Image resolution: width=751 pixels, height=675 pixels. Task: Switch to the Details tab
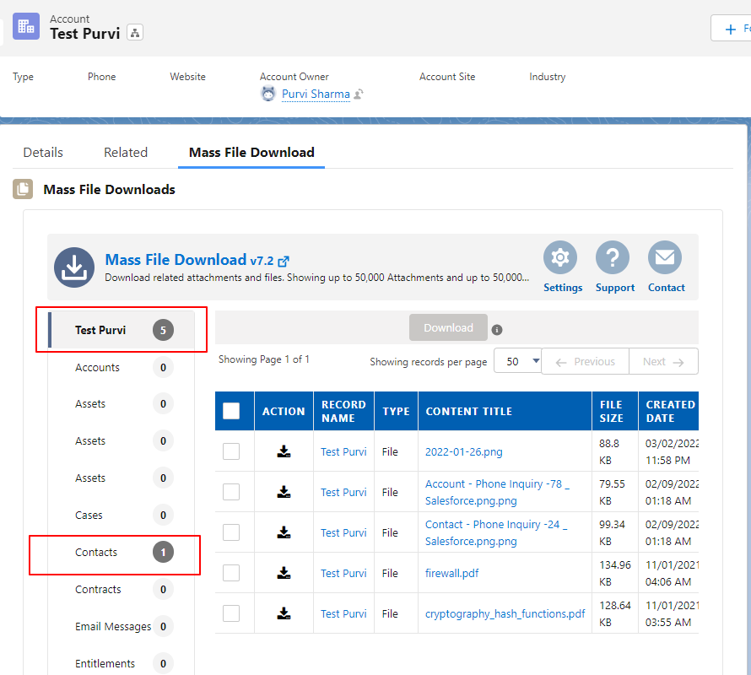click(42, 152)
